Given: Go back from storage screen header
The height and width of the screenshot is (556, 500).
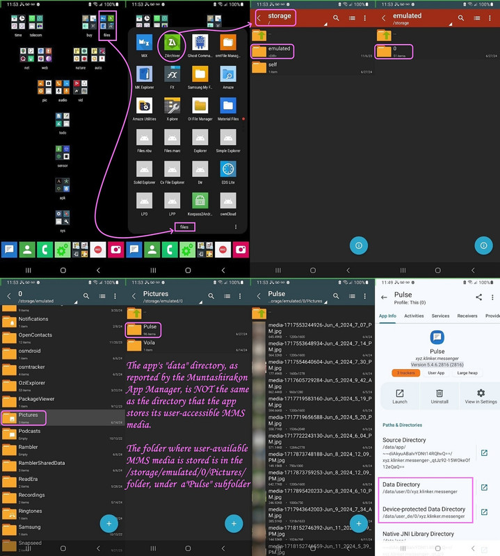Looking at the screenshot, I should [x=259, y=18].
